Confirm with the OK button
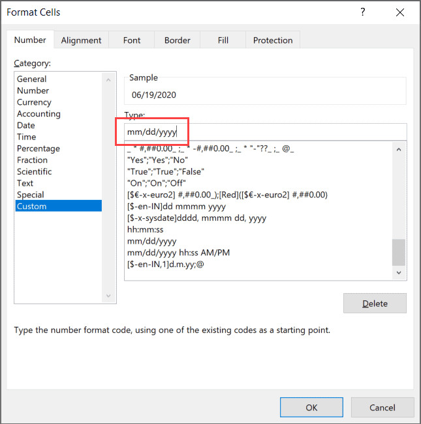This screenshot has height=424, width=421. [x=311, y=407]
